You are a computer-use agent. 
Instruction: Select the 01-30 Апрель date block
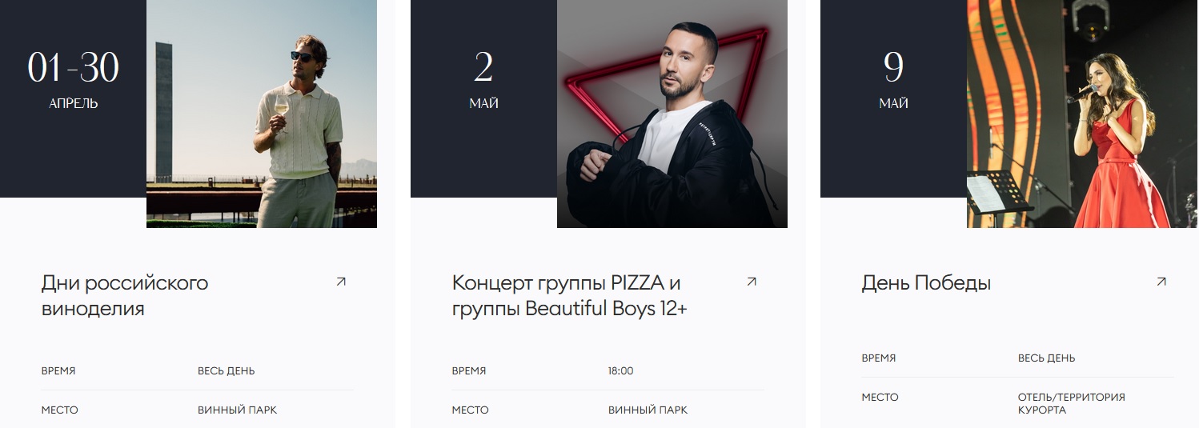click(x=73, y=98)
